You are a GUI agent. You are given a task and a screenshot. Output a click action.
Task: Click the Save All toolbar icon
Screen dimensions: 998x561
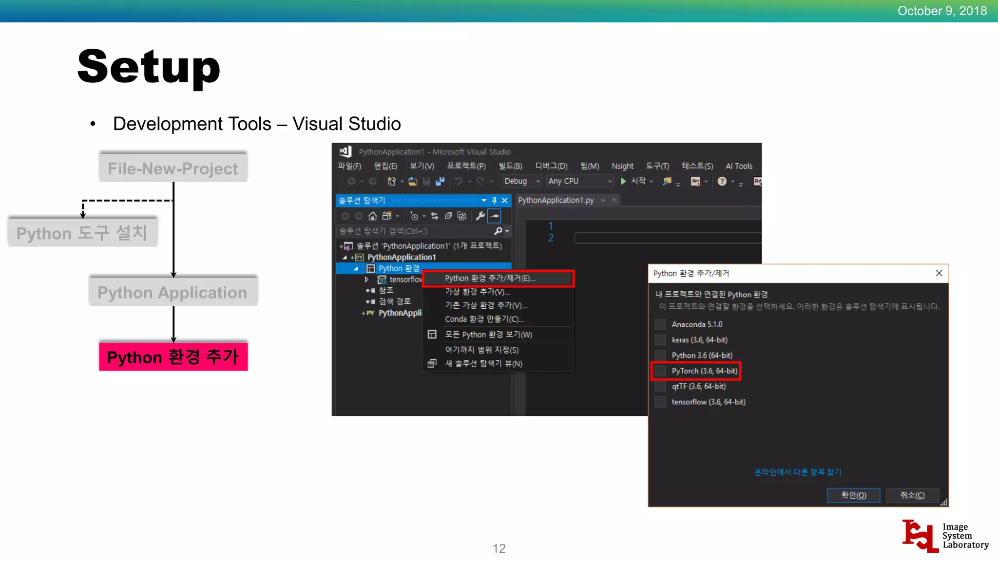click(x=440, y=181)
